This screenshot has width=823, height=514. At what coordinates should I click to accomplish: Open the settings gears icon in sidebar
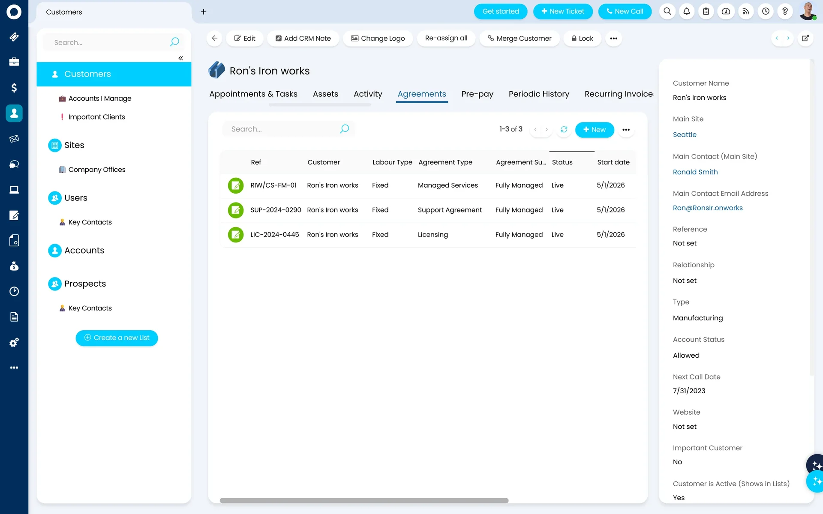coord(14,342)
